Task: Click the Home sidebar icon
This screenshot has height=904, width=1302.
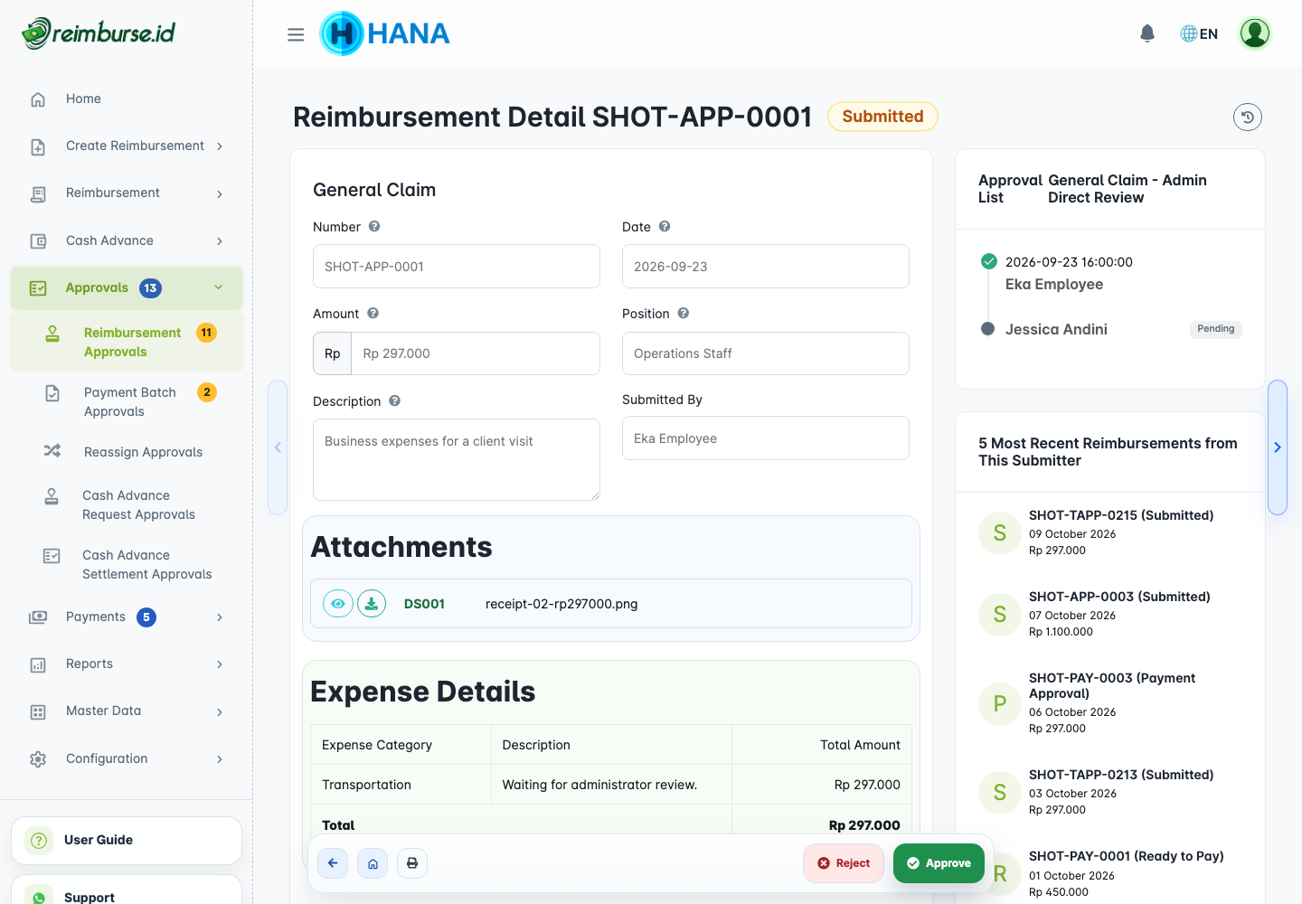Action: click(38, 99)
